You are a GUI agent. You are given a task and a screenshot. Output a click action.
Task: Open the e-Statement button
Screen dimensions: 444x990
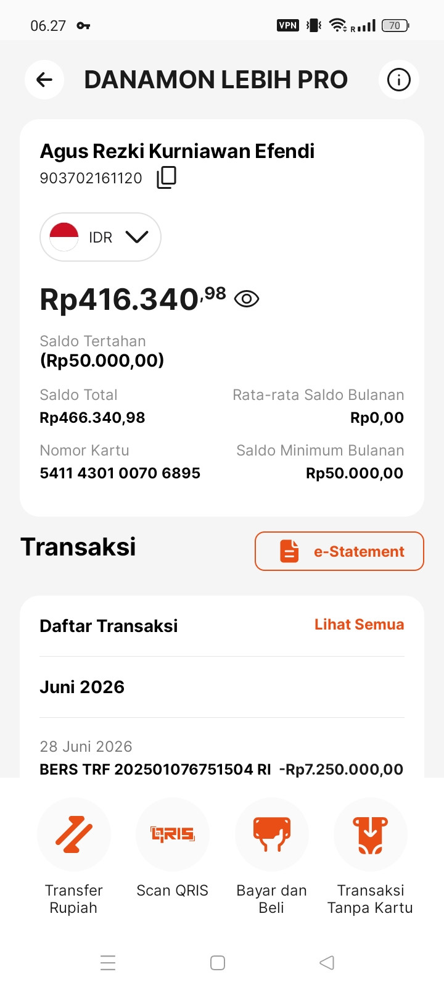[339, 551]
